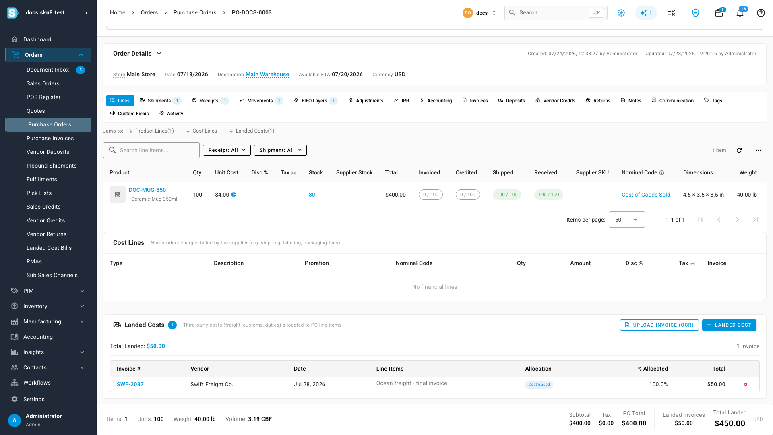Switch to the Adjustments tab
Screen dimensions: 773x435
coord(366,101)
